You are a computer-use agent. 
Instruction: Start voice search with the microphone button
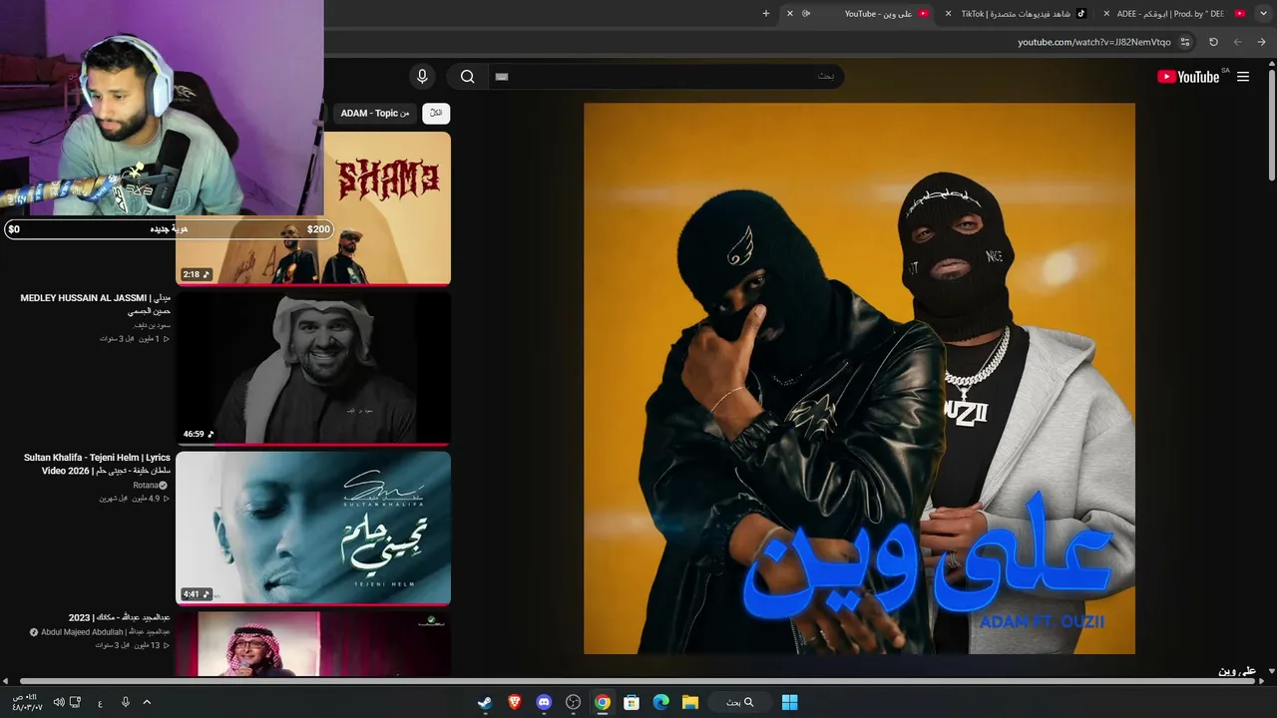point(422,77)
